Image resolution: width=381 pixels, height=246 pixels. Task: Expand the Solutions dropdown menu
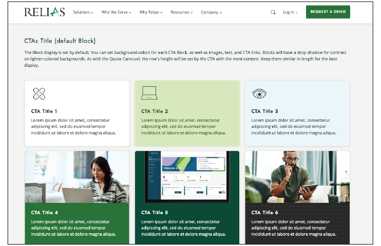[x=83, y=12]
